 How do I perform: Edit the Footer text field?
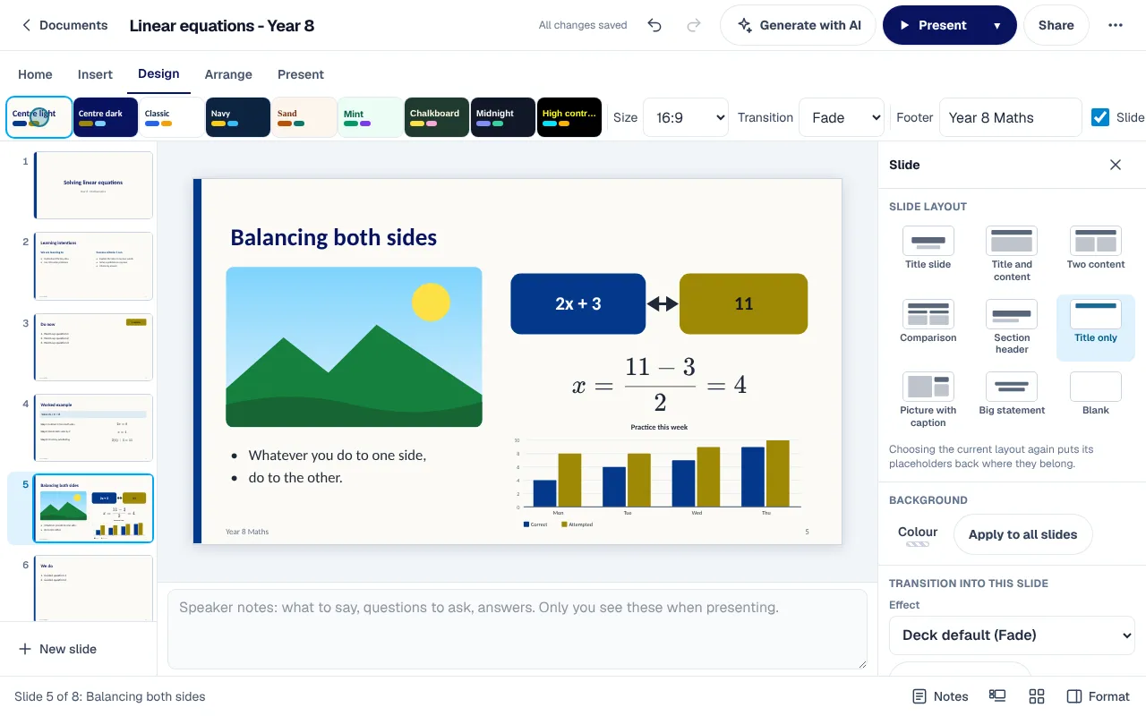coord(1010,117)
